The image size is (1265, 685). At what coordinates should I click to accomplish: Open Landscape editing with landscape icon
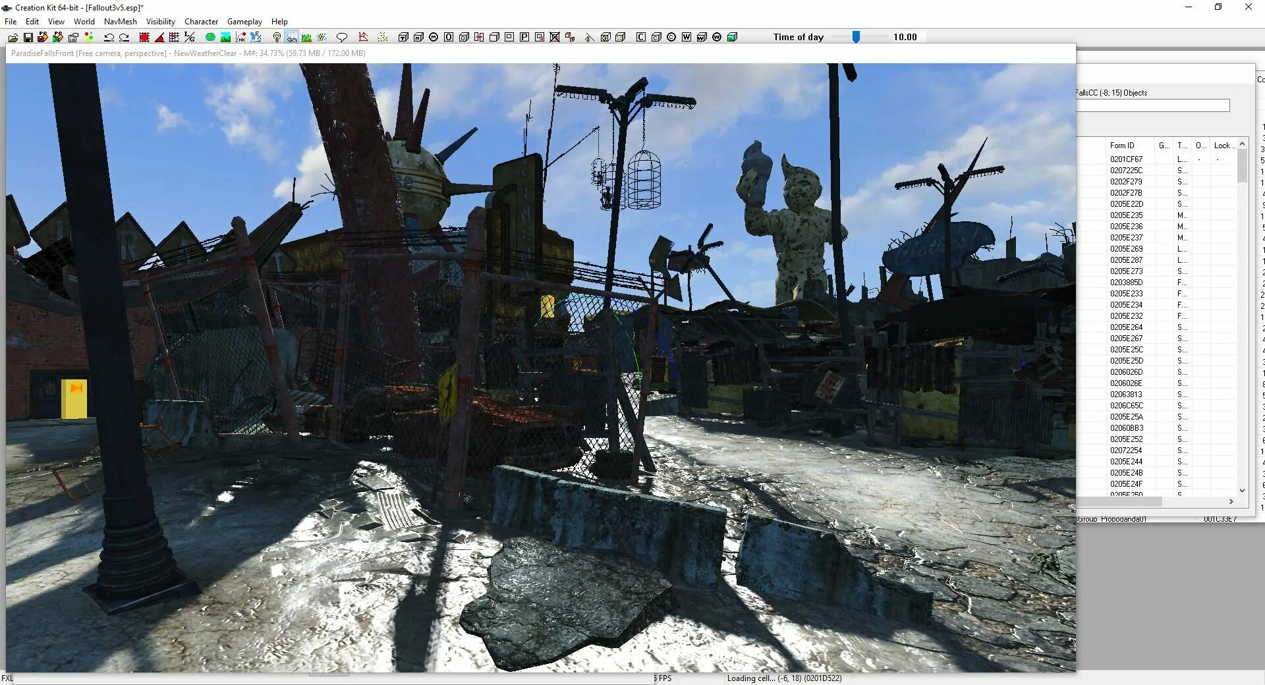tap(225, 38)
